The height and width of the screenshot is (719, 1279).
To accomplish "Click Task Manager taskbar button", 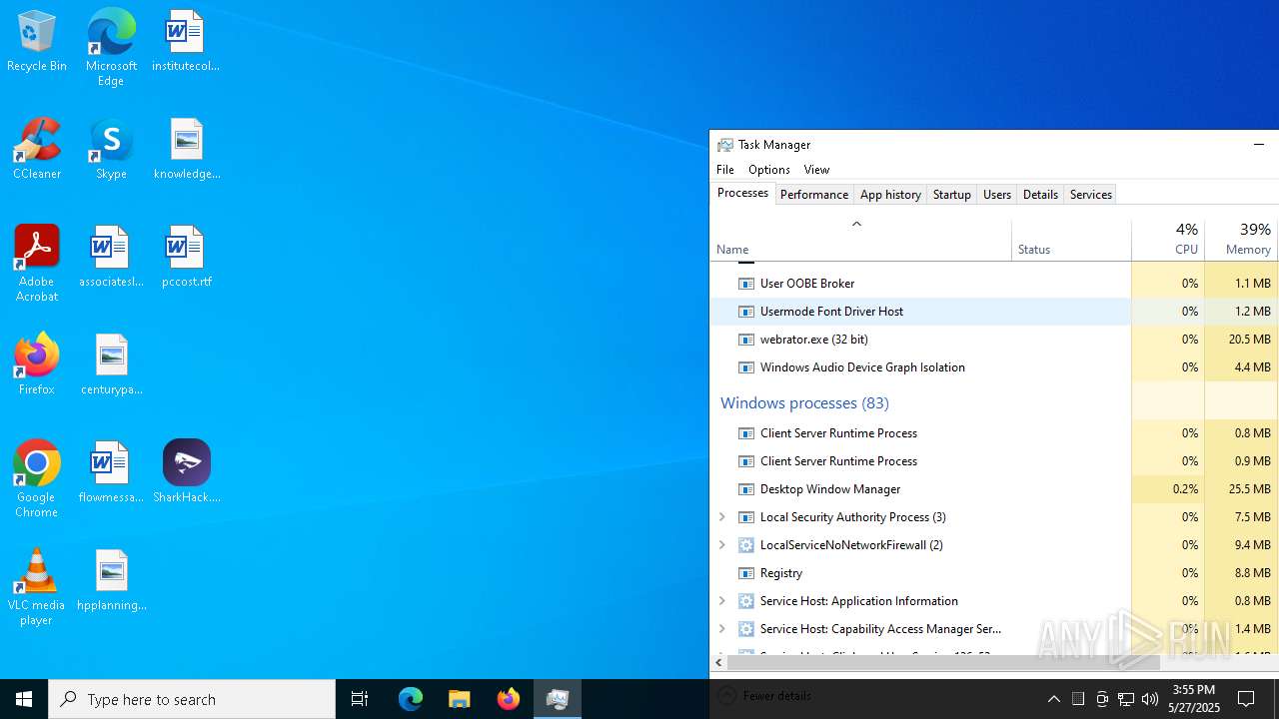I will coord(558,699).
